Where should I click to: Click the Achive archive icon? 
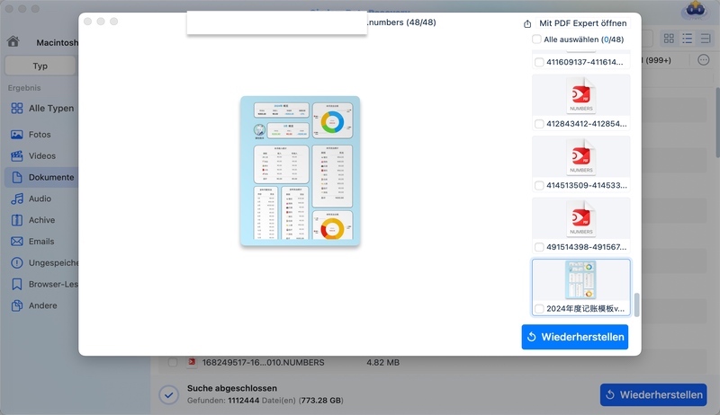[17, 220]
